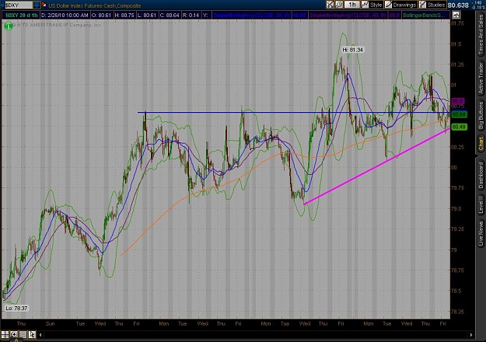Open the Style menu

(x=372, y=5)
